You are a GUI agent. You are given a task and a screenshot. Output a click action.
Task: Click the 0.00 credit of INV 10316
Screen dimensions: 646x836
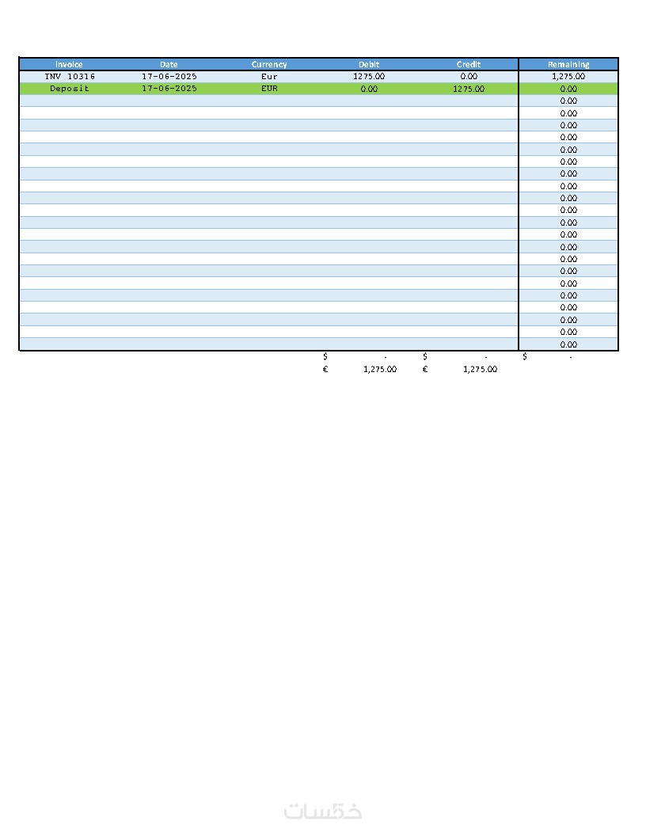tap(469, 76)
